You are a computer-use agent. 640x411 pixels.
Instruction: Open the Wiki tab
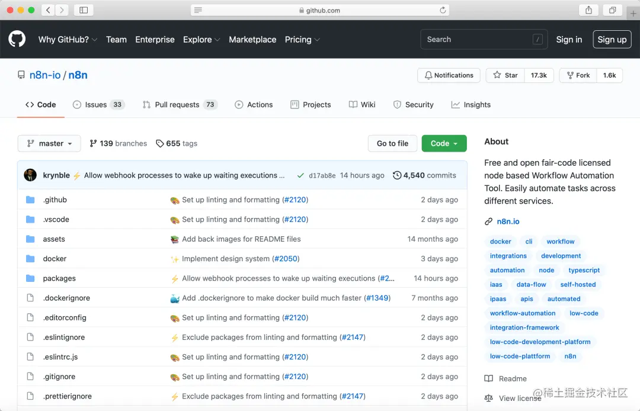(x=362, y=105)
